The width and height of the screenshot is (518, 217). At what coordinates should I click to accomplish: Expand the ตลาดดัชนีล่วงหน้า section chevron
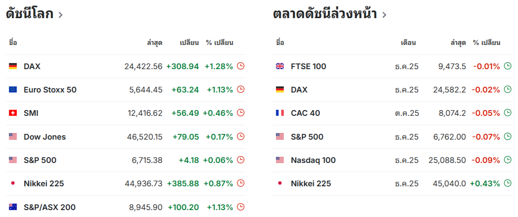point(384,15)
